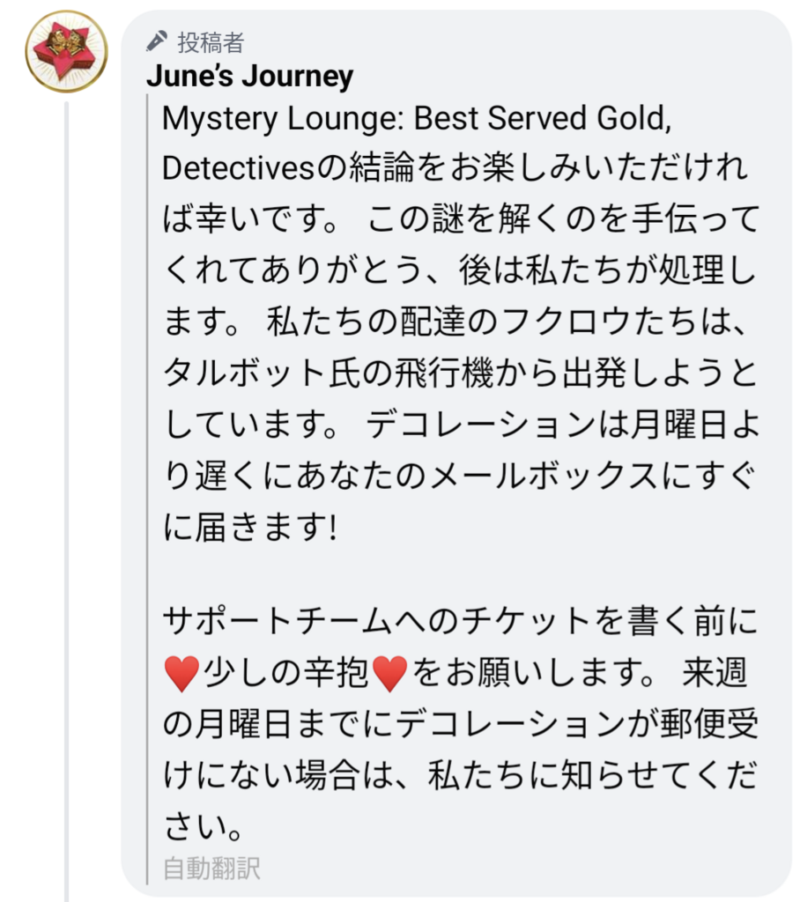Click the 少しの辛抱 text between hearts

(286, 675)
